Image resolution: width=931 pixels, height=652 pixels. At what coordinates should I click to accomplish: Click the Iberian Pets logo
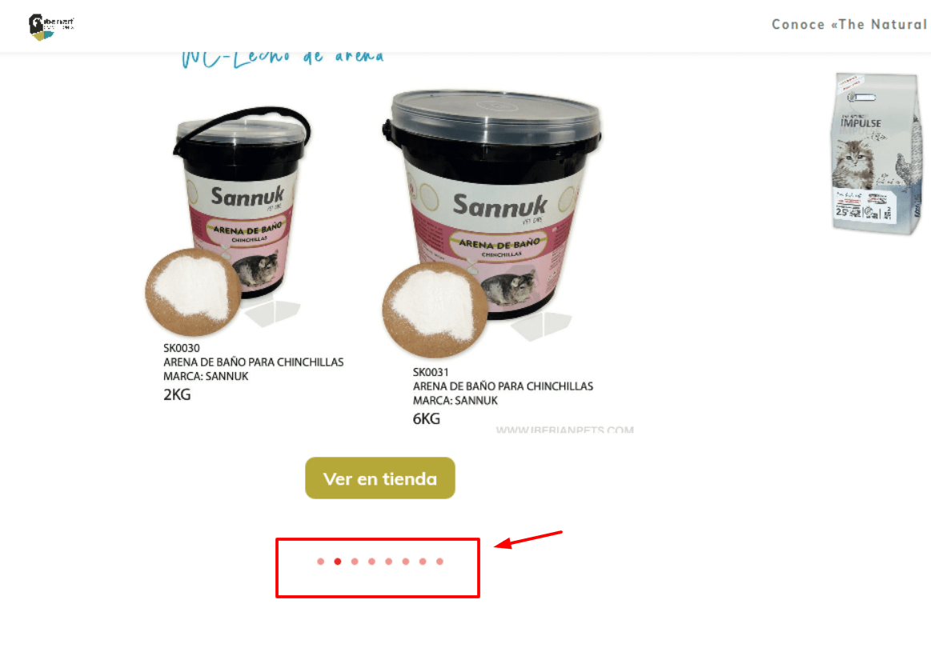[x=51, y=26]
